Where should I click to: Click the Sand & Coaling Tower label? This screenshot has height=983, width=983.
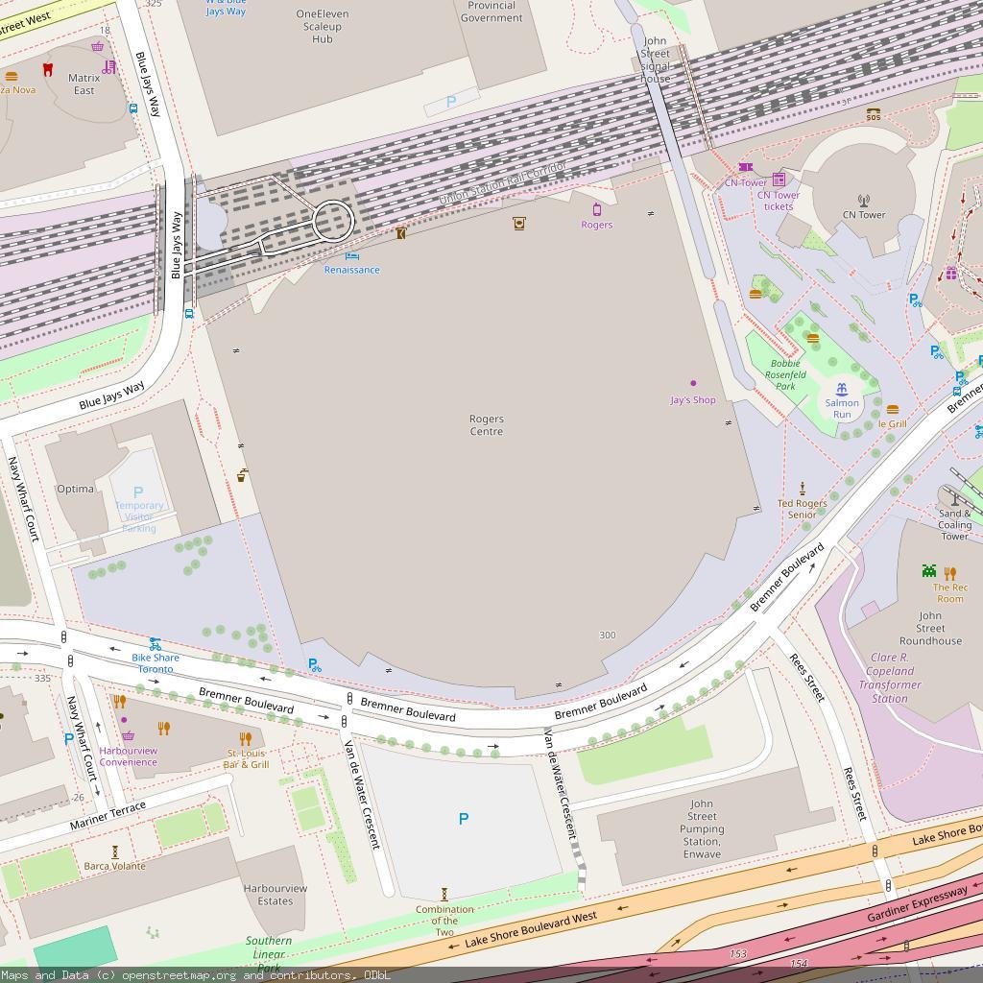(x=955, y=525)
